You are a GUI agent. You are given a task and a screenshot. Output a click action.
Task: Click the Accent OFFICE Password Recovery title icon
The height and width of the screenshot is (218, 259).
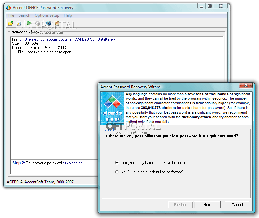9,8
